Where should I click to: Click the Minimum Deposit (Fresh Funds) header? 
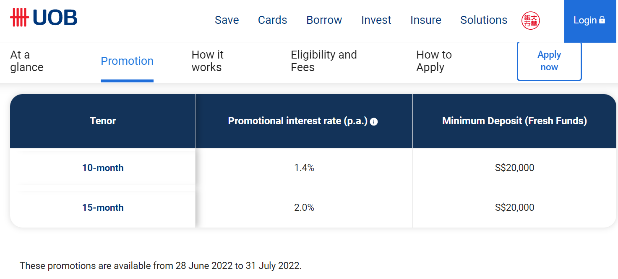pos(514,121)
